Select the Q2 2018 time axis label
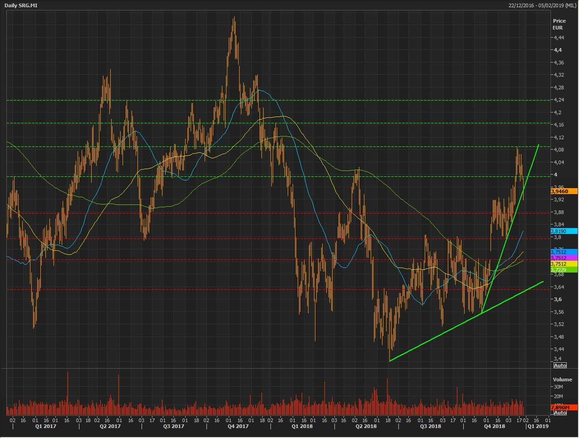This screenshot has height=438, width=579. (x=366, y=426)
